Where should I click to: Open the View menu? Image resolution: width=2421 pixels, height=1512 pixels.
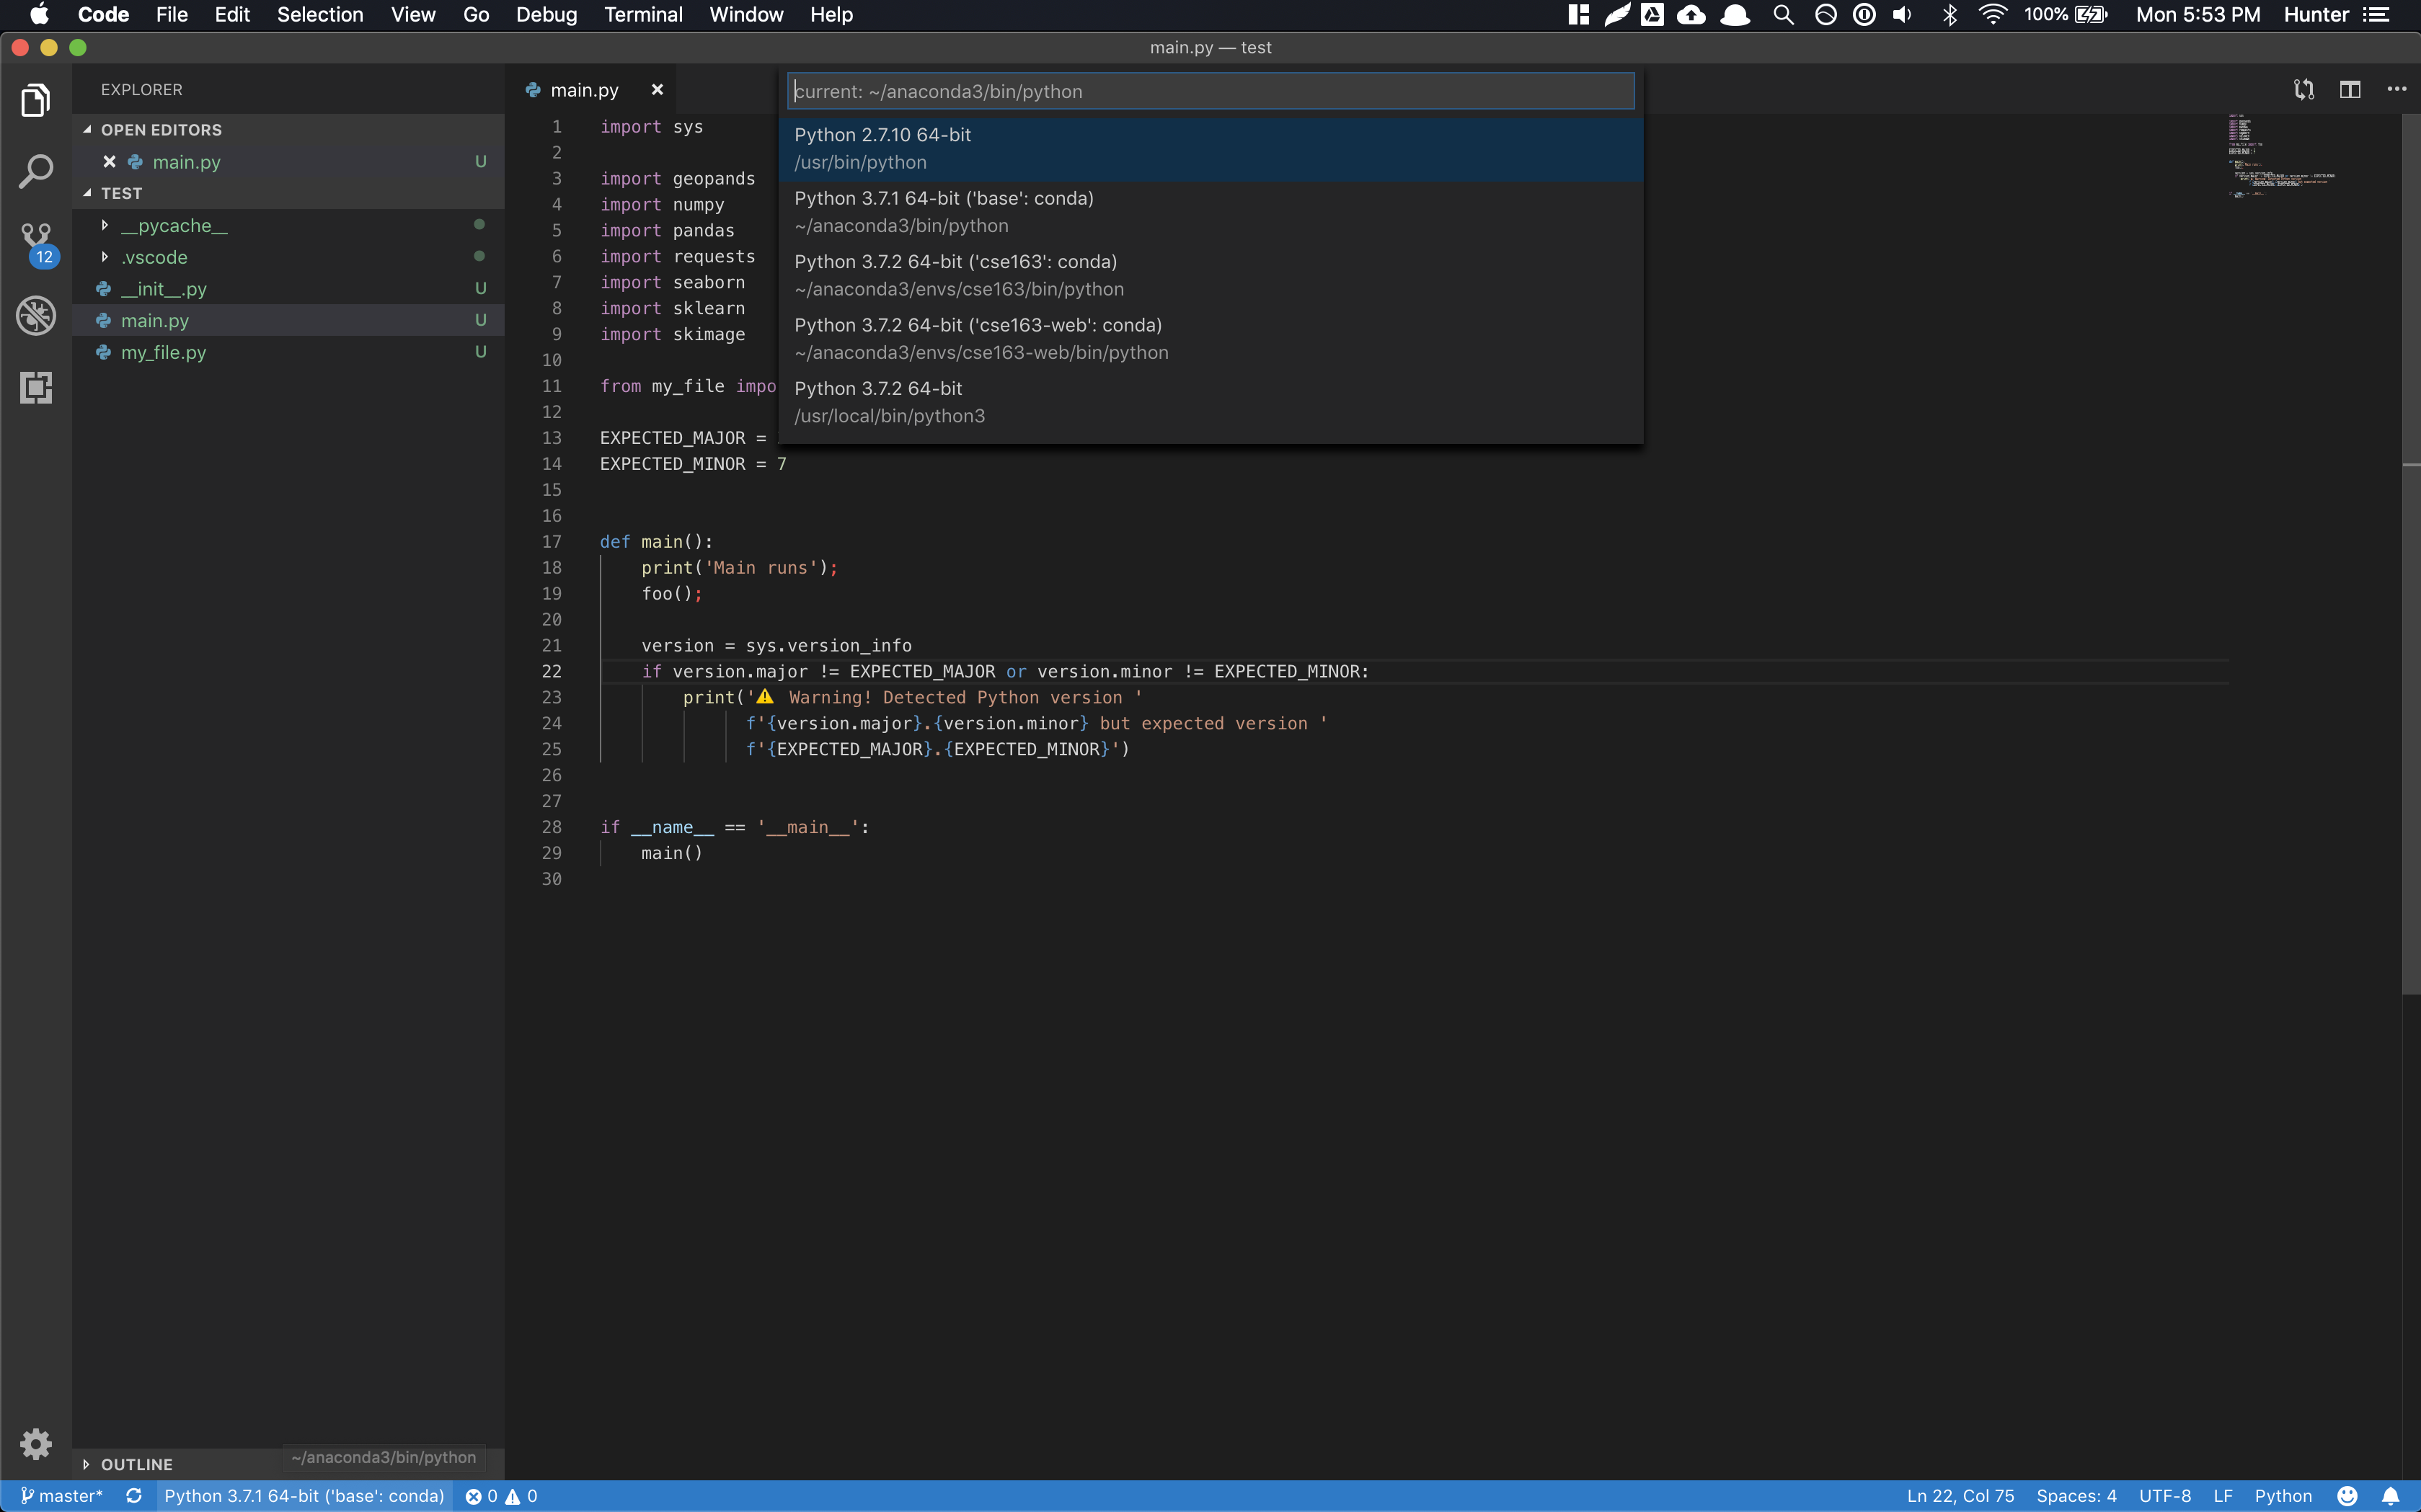pos(413,14)
